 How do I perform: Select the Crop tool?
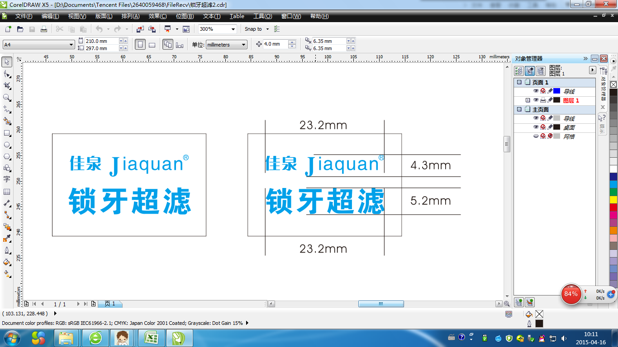[7, 85]
